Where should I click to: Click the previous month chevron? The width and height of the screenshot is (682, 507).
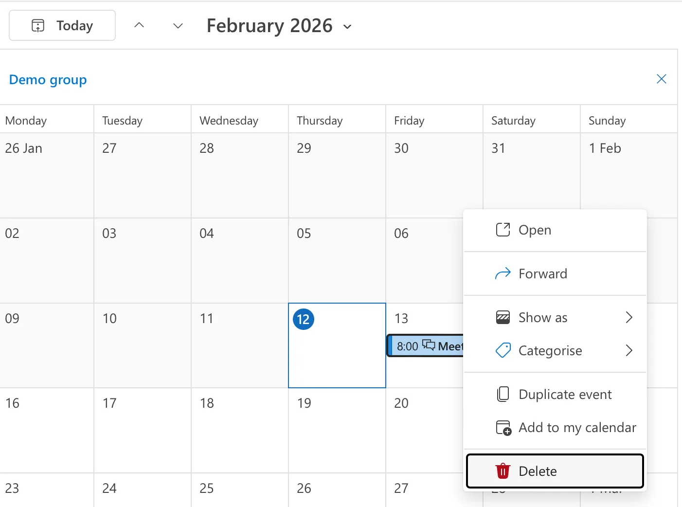[139, 25]
